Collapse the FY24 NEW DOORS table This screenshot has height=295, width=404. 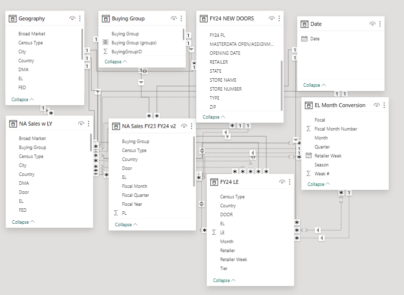coord(214,117)
